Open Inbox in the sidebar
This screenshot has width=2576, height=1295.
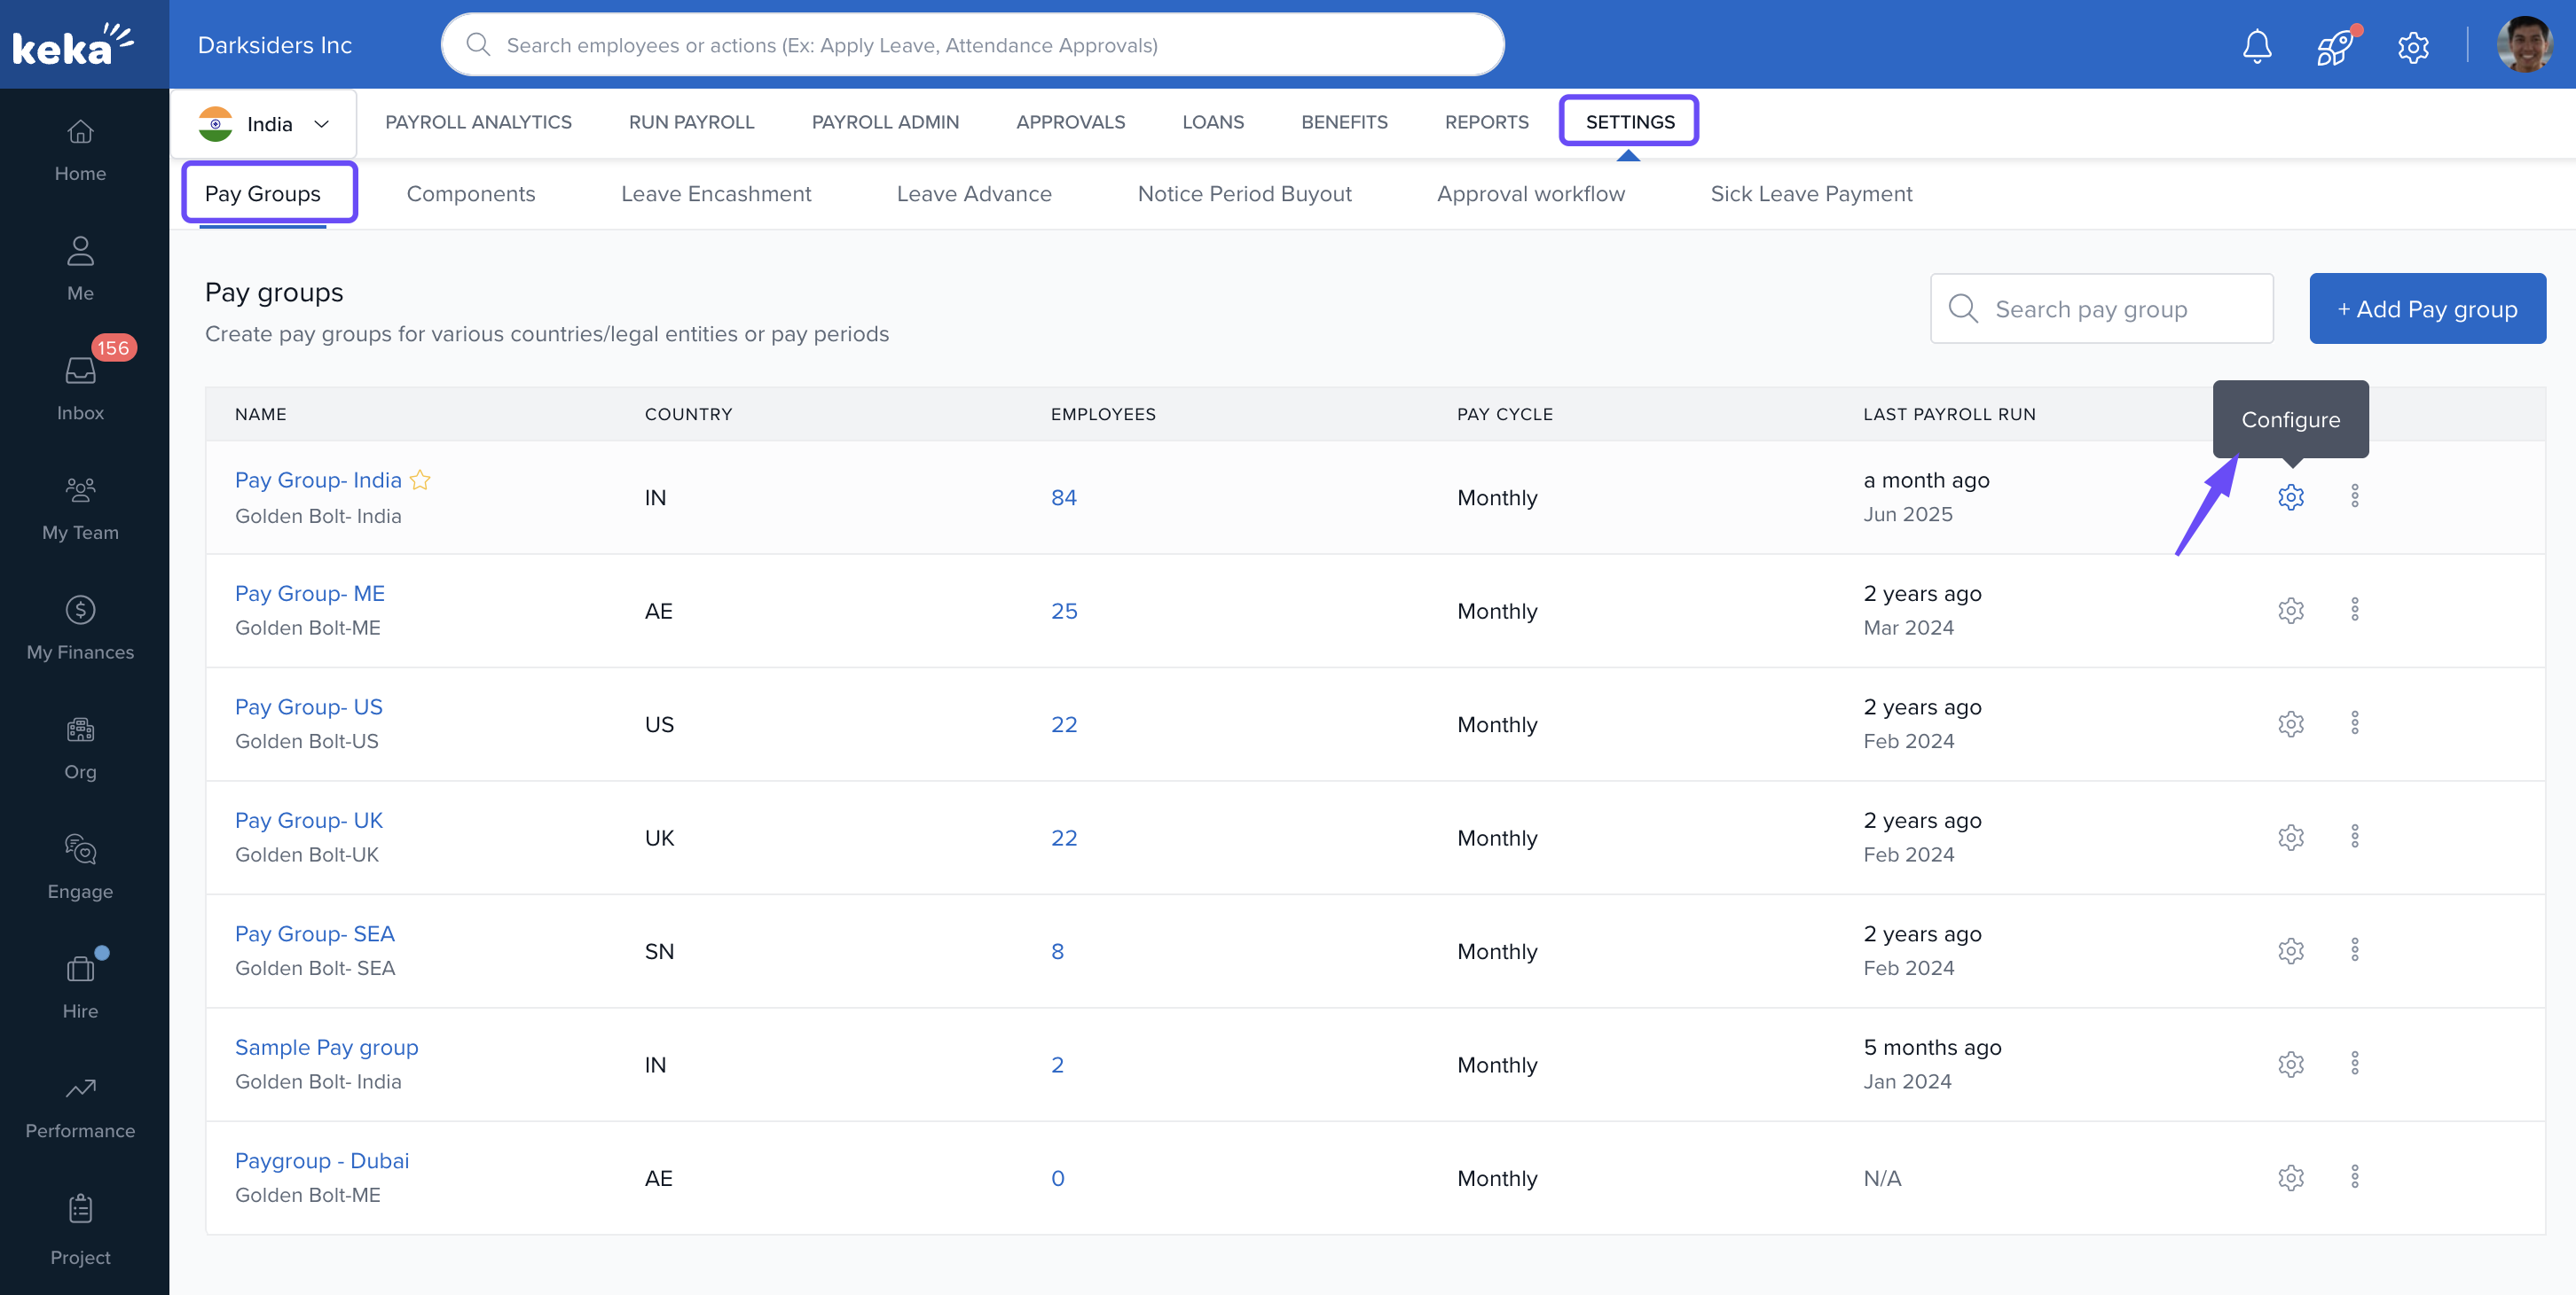click(x=80, y=385)
